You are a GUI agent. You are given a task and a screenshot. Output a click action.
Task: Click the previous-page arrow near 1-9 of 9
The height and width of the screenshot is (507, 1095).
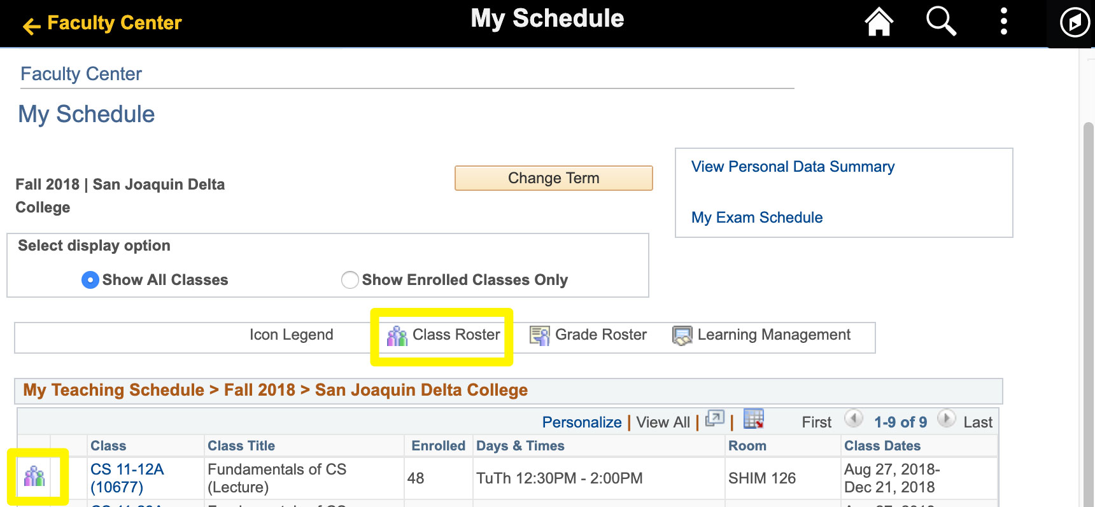tap(854, 420)
